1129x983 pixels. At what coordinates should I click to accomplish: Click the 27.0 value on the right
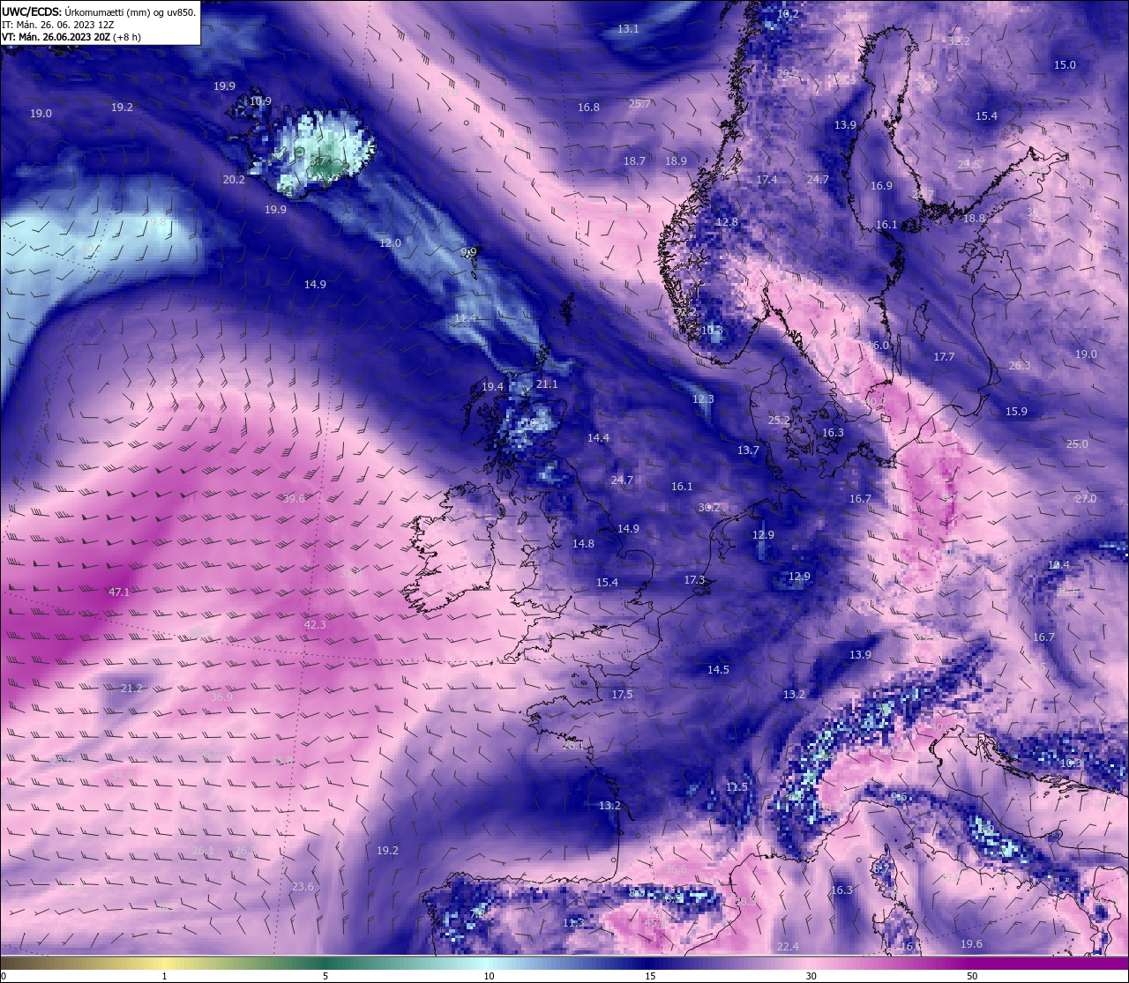[1085, 499]
